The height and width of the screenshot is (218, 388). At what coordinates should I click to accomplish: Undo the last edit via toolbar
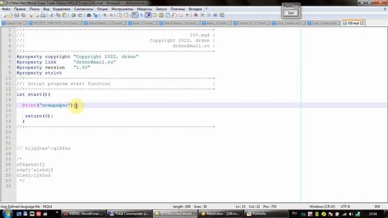[x=73, y=15]
